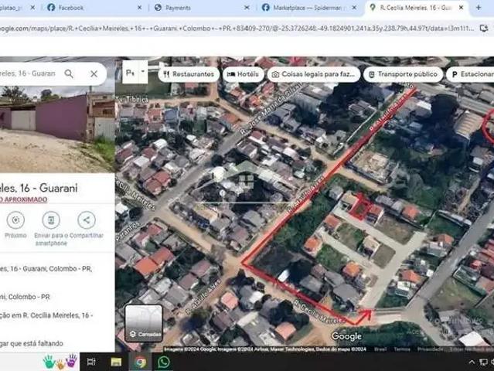Close the Facebook tab
This screenshot has width=494, height=371.
[x=140, y=8]
